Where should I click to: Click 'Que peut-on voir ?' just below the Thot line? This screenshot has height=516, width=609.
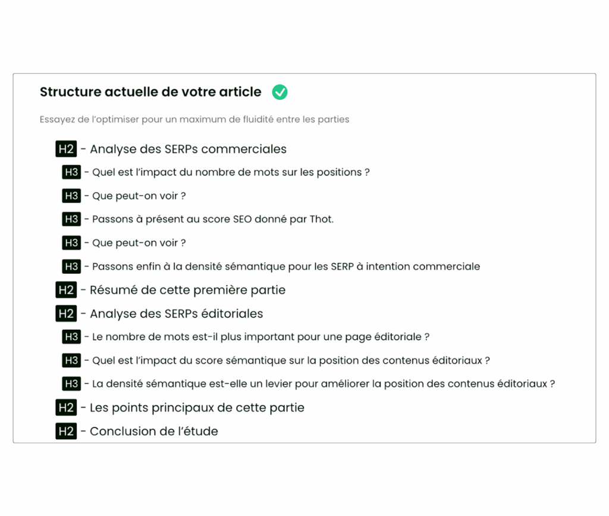pos(139,243)
